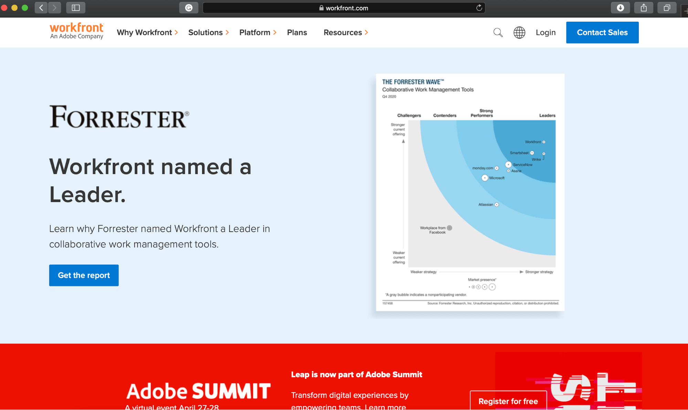The height and width of the screenshot is (410, 688).
Task: Open the globe language selector
Action: [x=519, y=33]
